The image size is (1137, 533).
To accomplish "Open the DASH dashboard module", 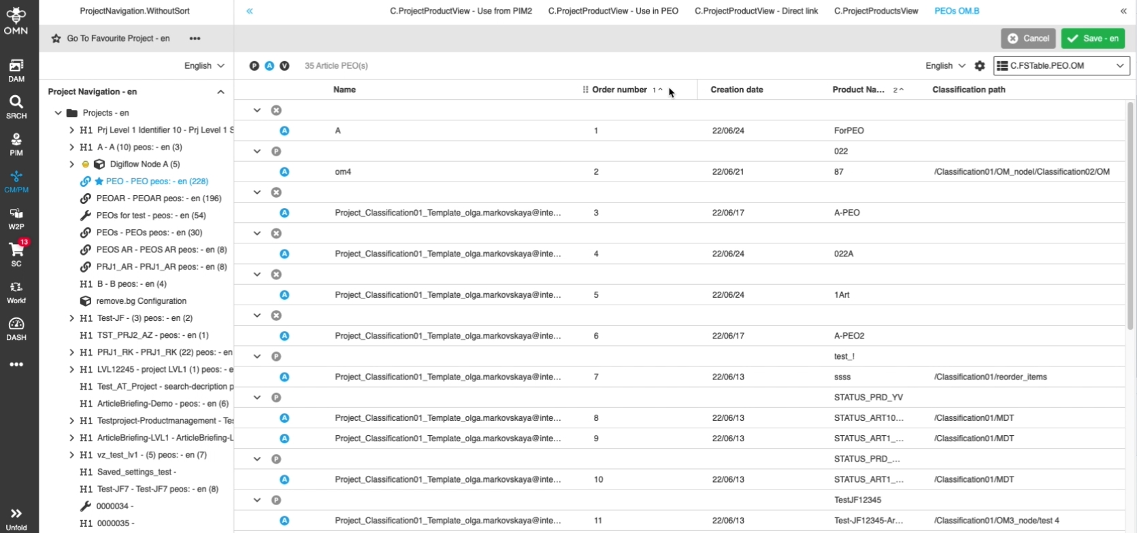I will (16, 328).
